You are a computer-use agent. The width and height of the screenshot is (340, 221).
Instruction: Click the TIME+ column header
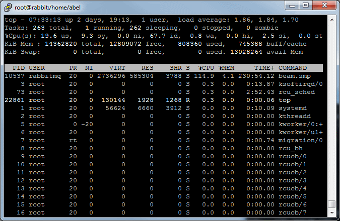point(264,68)
